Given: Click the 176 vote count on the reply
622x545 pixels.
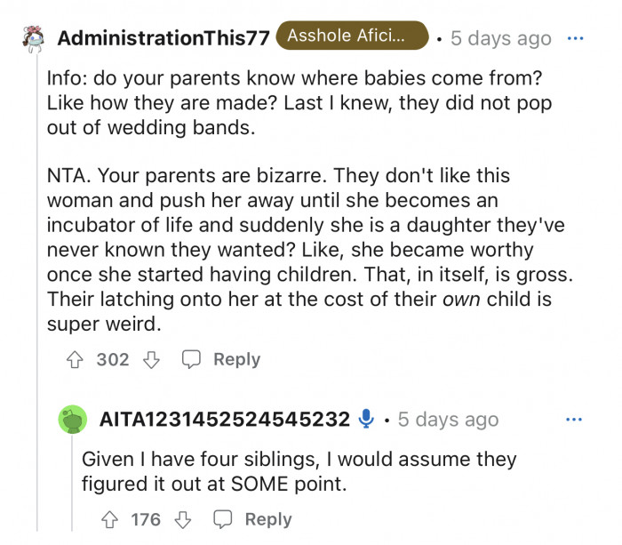Looking at the screenshot, I should [x=146, y=519].
